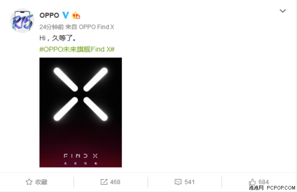Screen dimensions: 297x192
Task: Open the OPPO R15 profile avatar
Action: (x=22, y=21)
